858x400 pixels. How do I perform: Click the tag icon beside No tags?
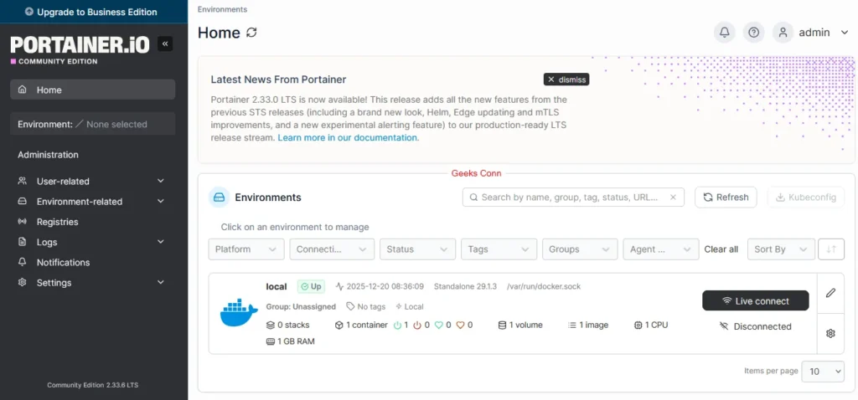coord(350,307)
